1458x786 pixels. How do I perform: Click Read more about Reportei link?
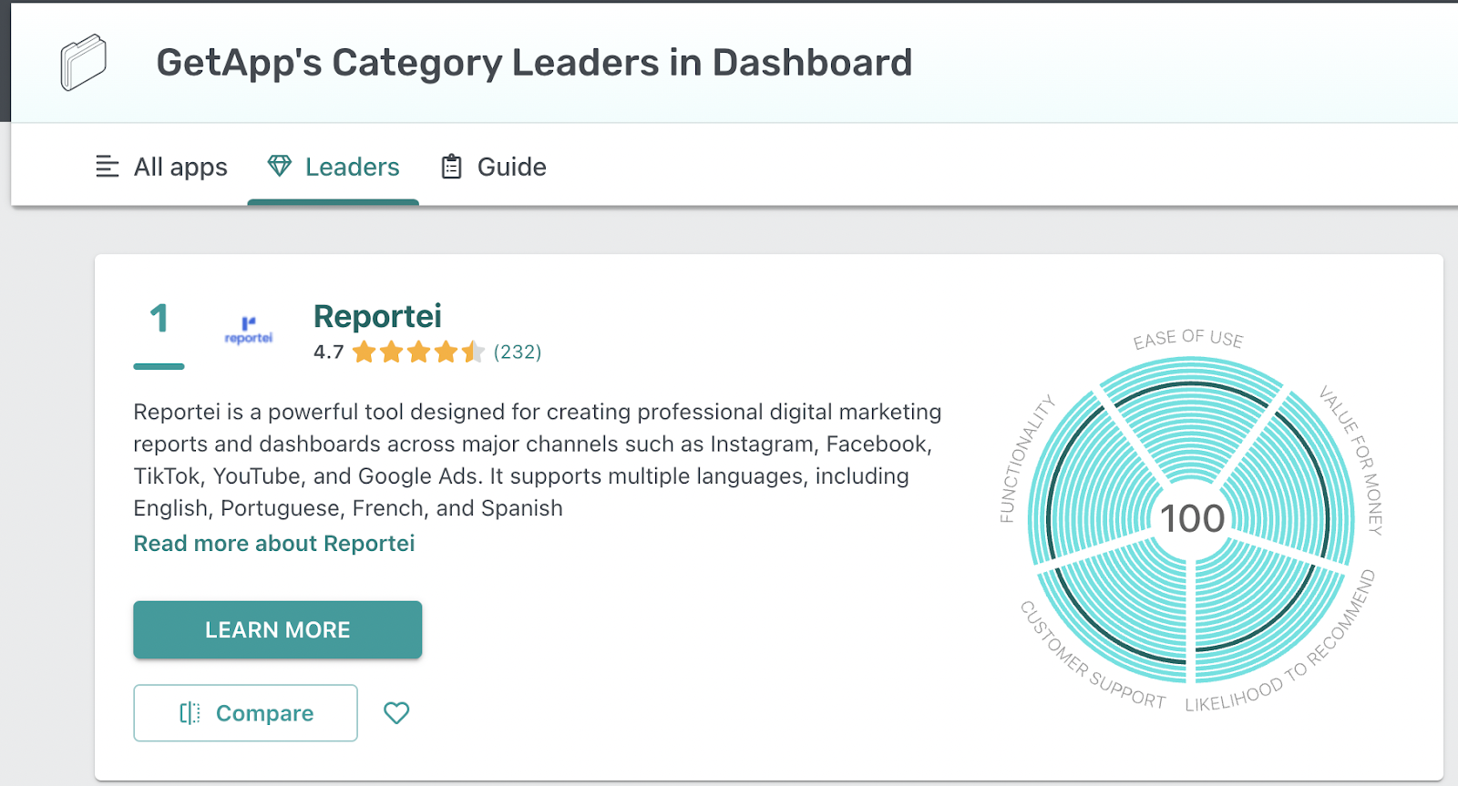coord(274,544)
